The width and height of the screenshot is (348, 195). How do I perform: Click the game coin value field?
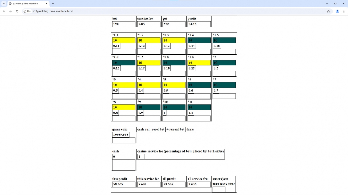[121, 135]
